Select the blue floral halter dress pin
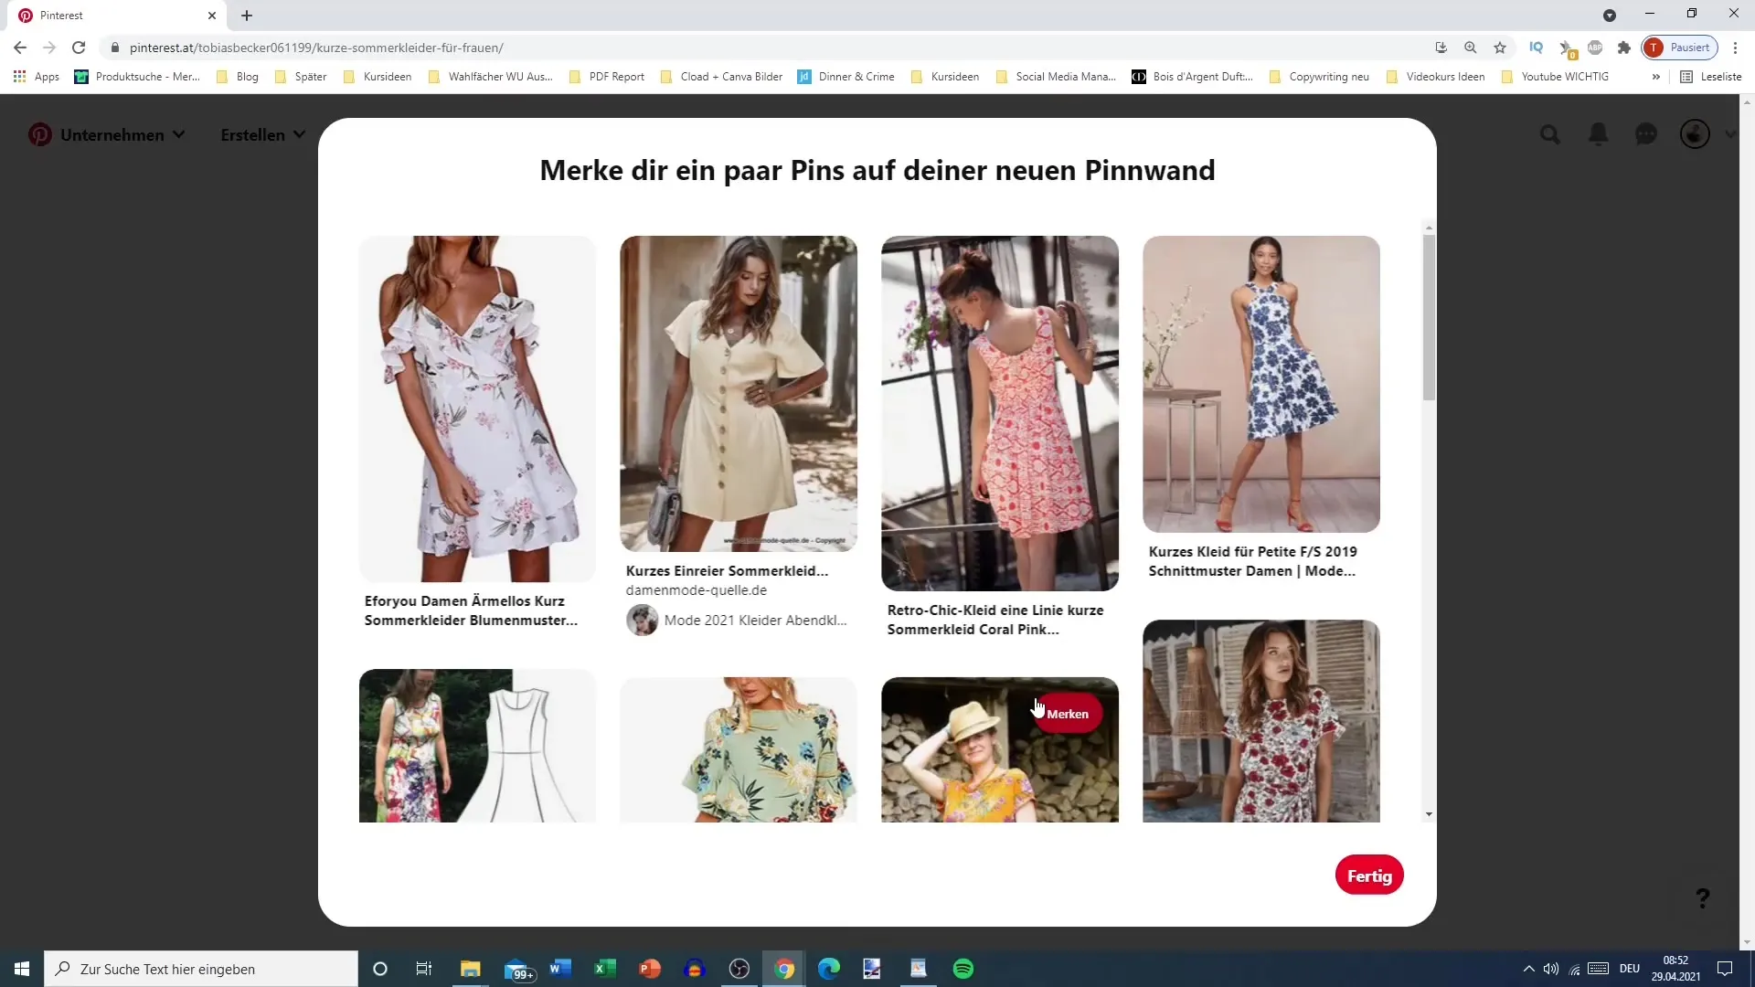Viewport: 1755px width, 987px height. tap(1261, 384)
